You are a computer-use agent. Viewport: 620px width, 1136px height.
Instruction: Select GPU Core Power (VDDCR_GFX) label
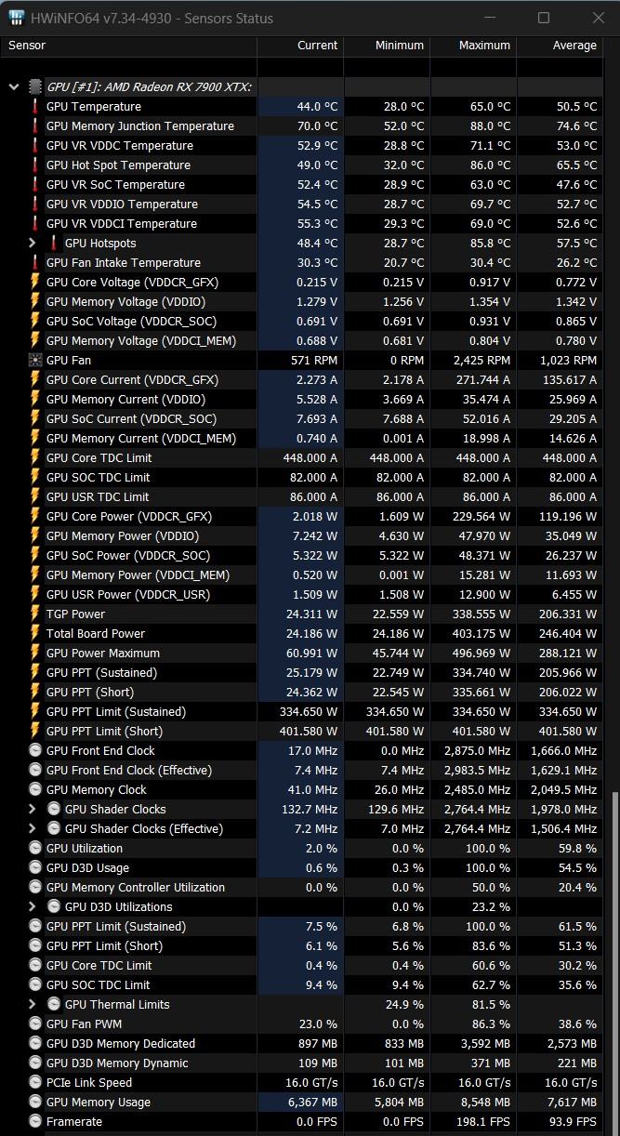[129, 516]
